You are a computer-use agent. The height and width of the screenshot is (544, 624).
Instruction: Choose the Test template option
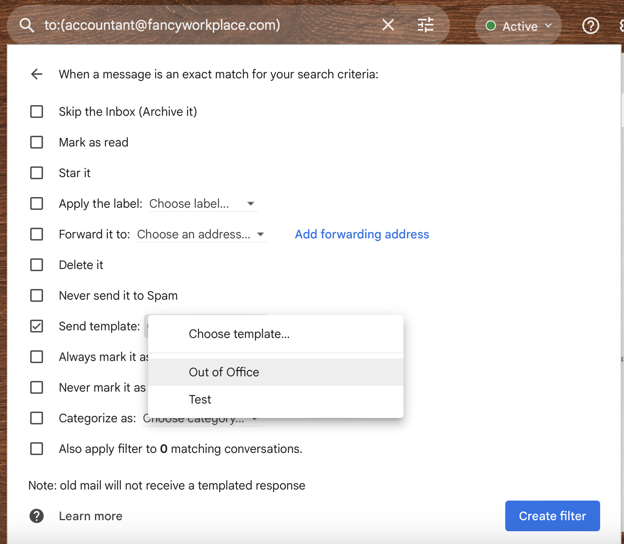pos(200,399)
